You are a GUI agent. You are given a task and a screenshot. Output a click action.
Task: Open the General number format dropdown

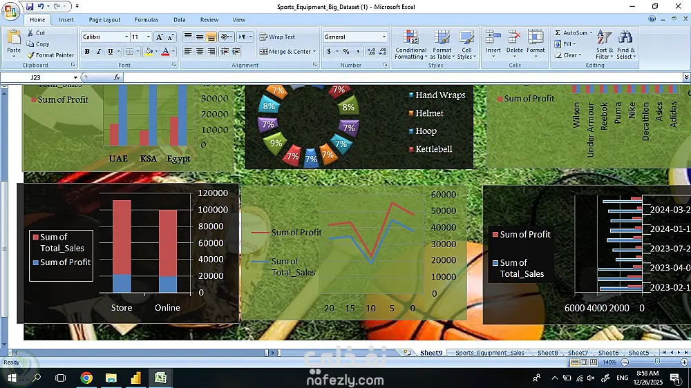(x=384, y=37)
